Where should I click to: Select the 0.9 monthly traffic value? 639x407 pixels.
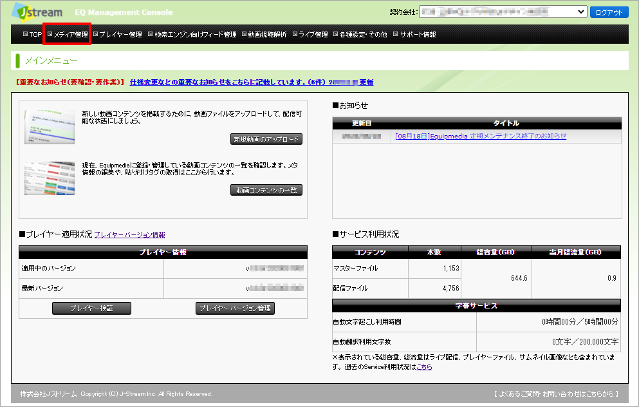tap(612, 278)
